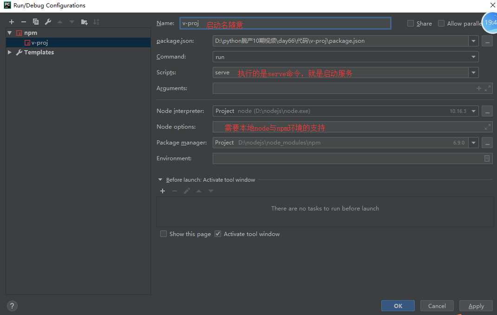Image resolution: width=497 pixels, height=315 pixels.
Task: Click the OK button
Action: pyautogui.click(x=398, y=306)
